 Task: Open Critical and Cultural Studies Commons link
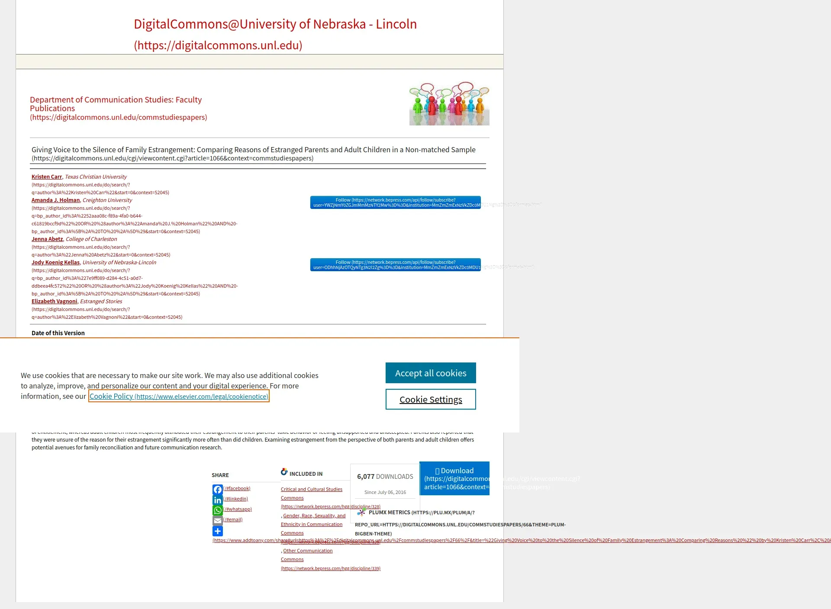(312, 494)
